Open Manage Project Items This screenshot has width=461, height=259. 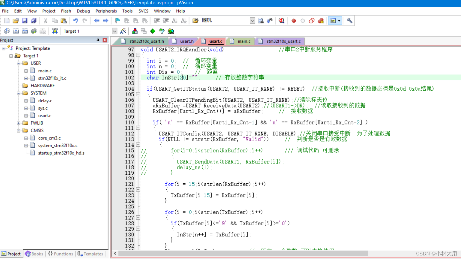(135, 31)
